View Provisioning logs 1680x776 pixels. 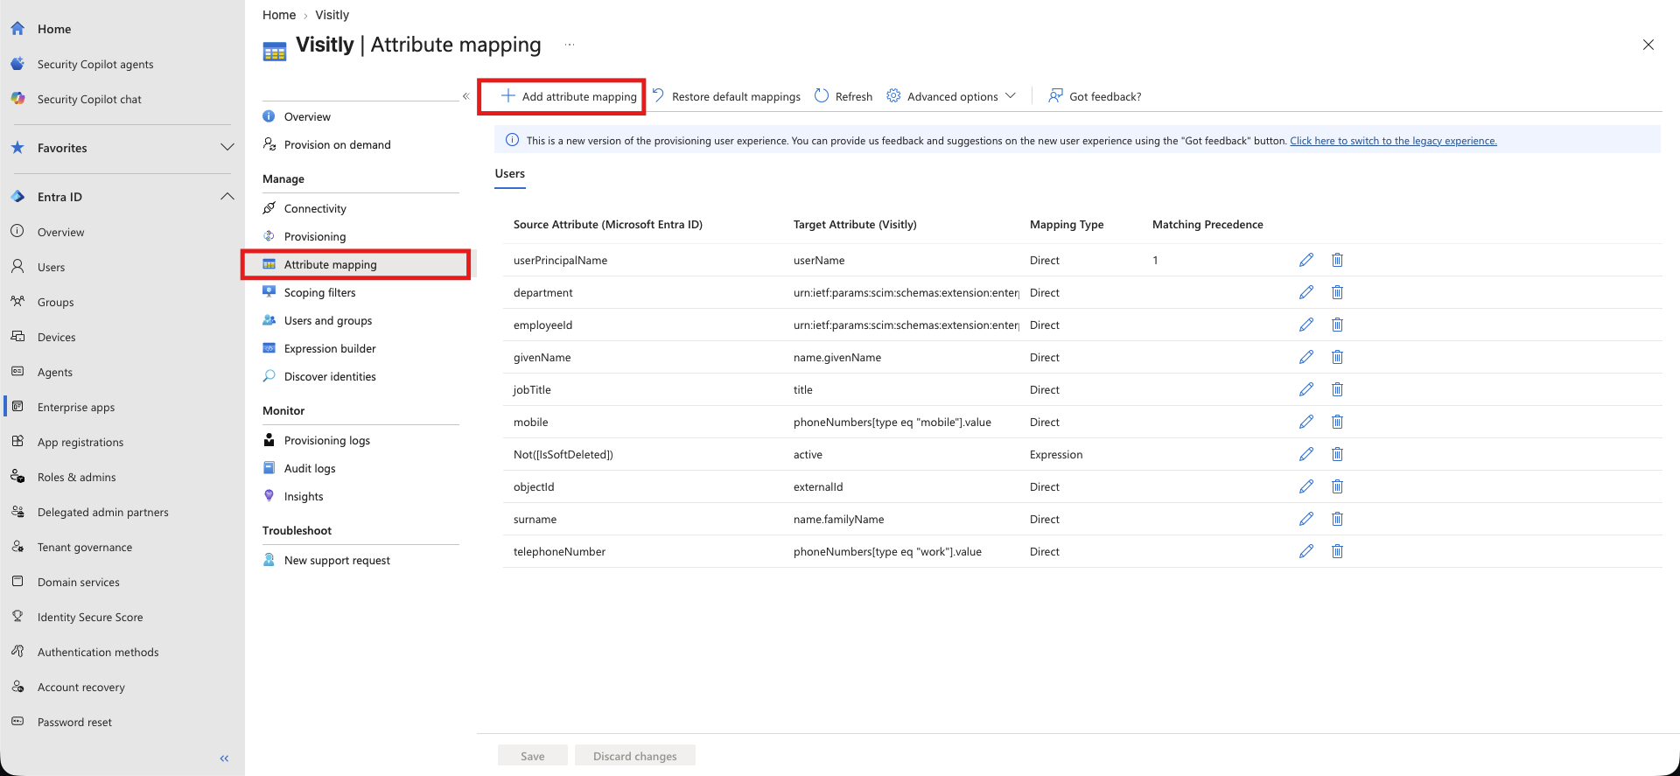pyautogui.click(x=327, y=440)
